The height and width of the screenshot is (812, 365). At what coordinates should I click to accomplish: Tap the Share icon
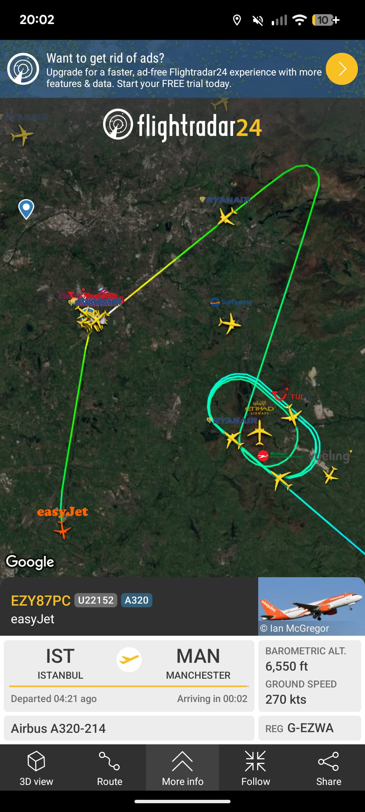(328, 761)
